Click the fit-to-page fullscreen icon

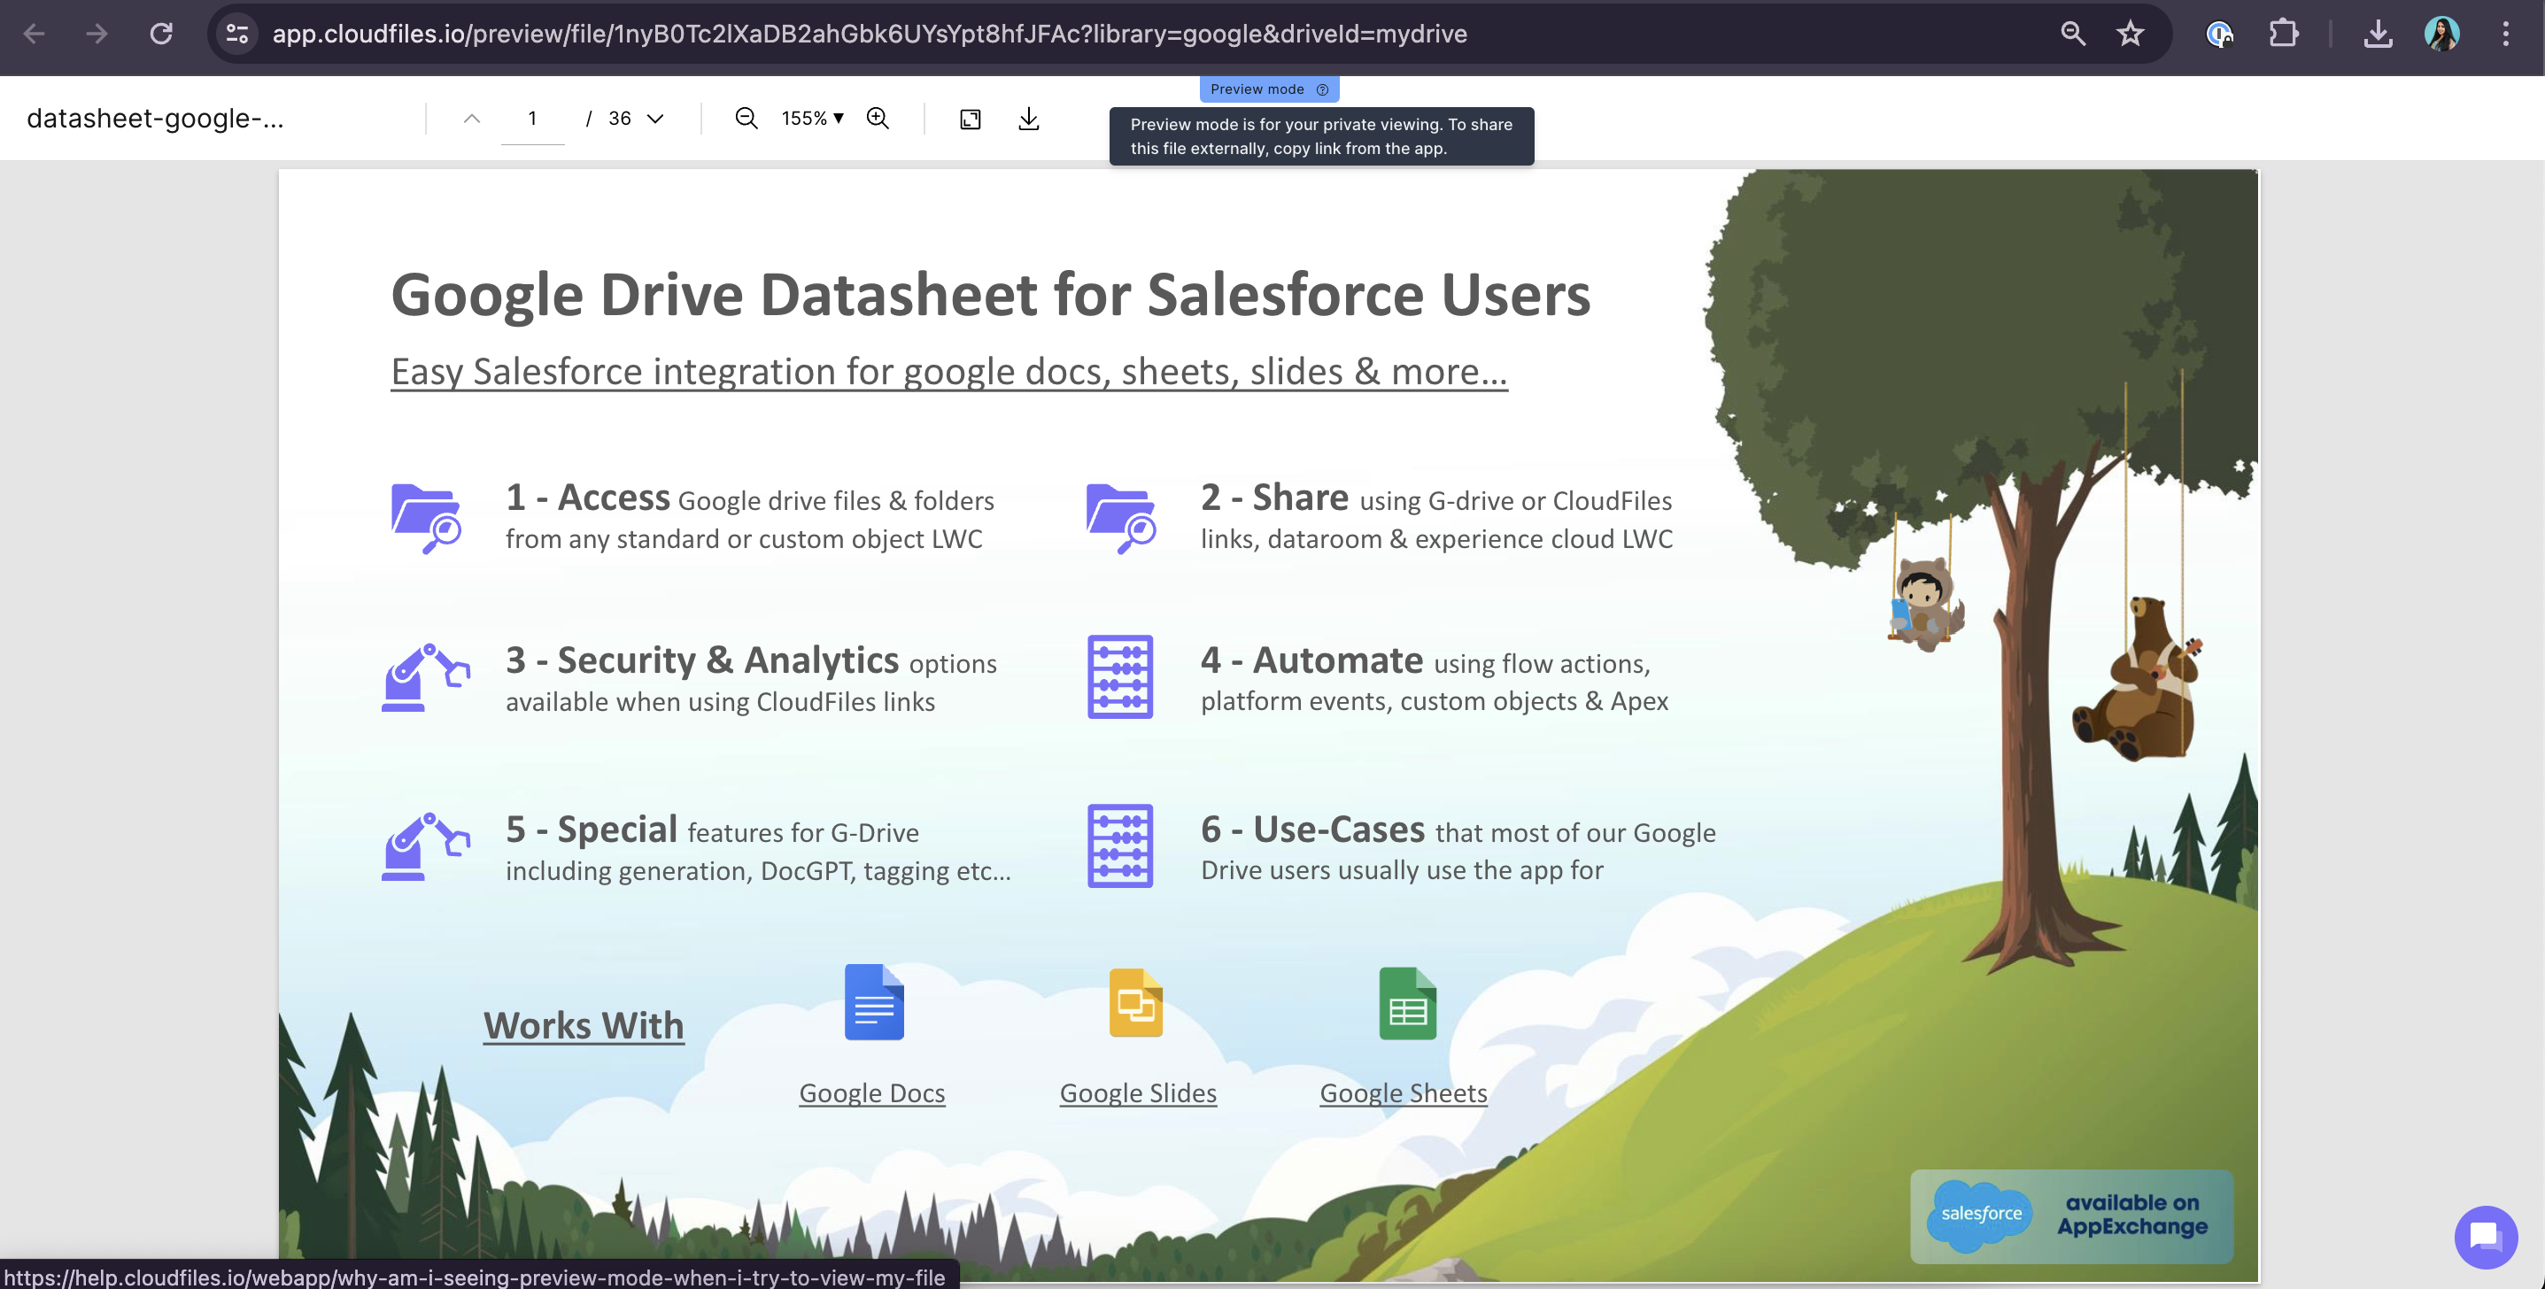click(x=971, y=120)
